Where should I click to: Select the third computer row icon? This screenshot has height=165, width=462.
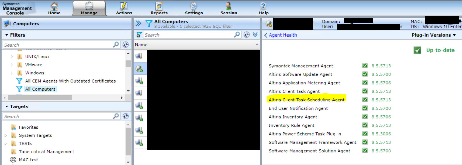click(139, 81)
